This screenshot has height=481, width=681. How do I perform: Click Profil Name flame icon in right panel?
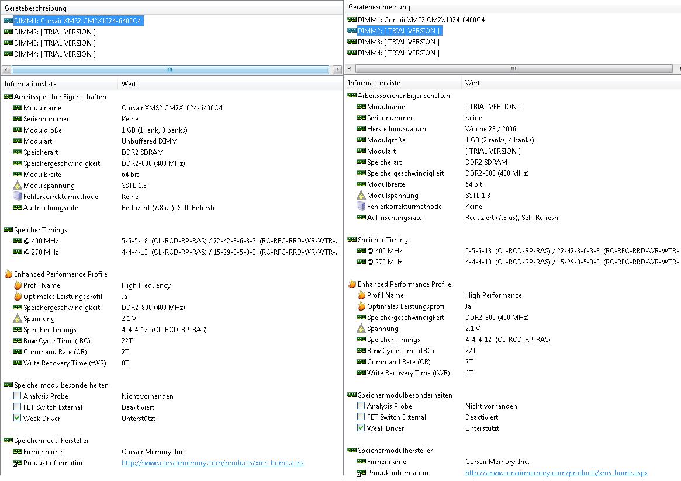coord(361,295)
